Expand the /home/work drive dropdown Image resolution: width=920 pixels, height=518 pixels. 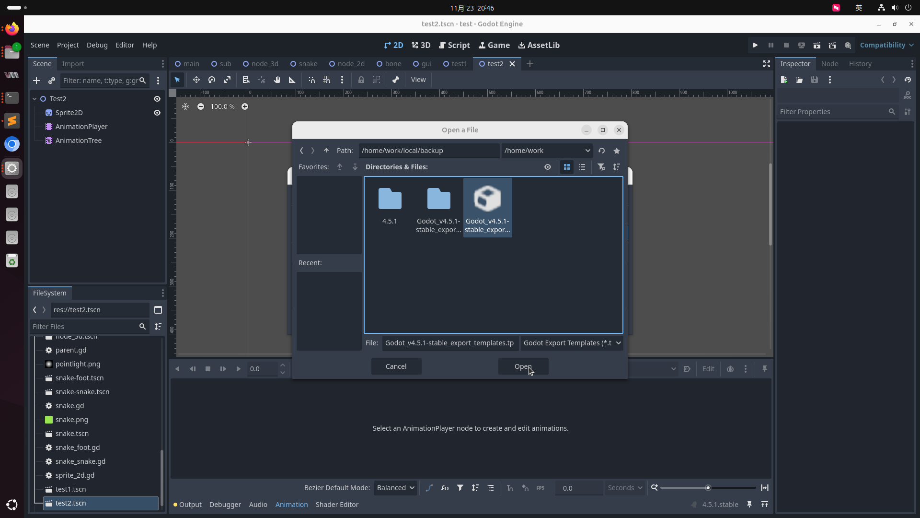coord(547,151)
